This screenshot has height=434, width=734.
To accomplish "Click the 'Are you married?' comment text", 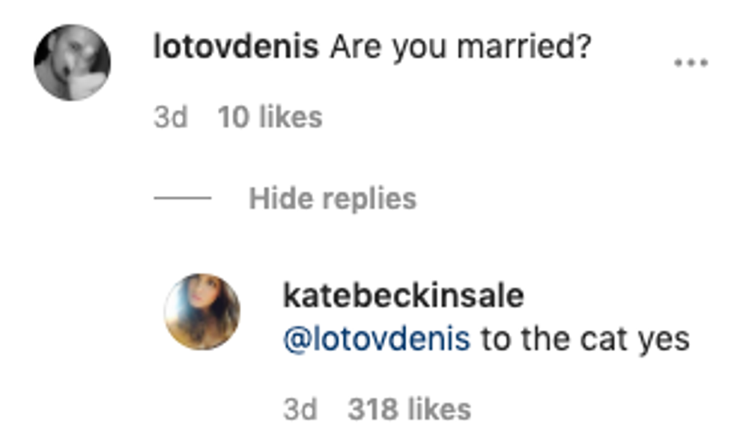I will [460, 49].
